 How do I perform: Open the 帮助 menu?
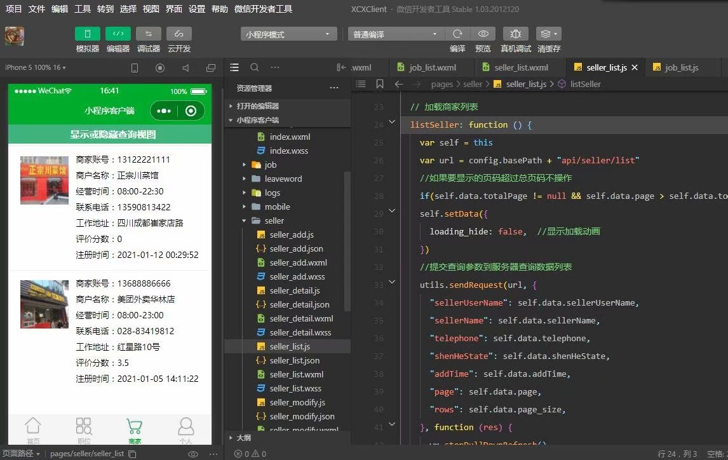pos(220,9)
